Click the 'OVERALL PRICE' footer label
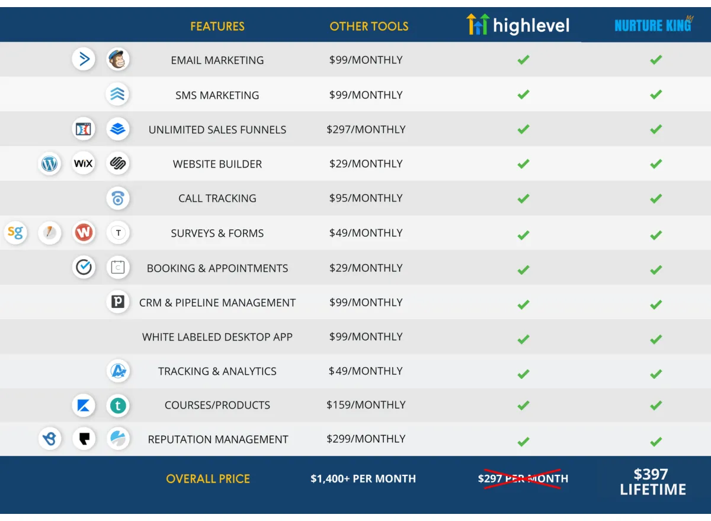711x521 pixels. (x=208, y=479)
